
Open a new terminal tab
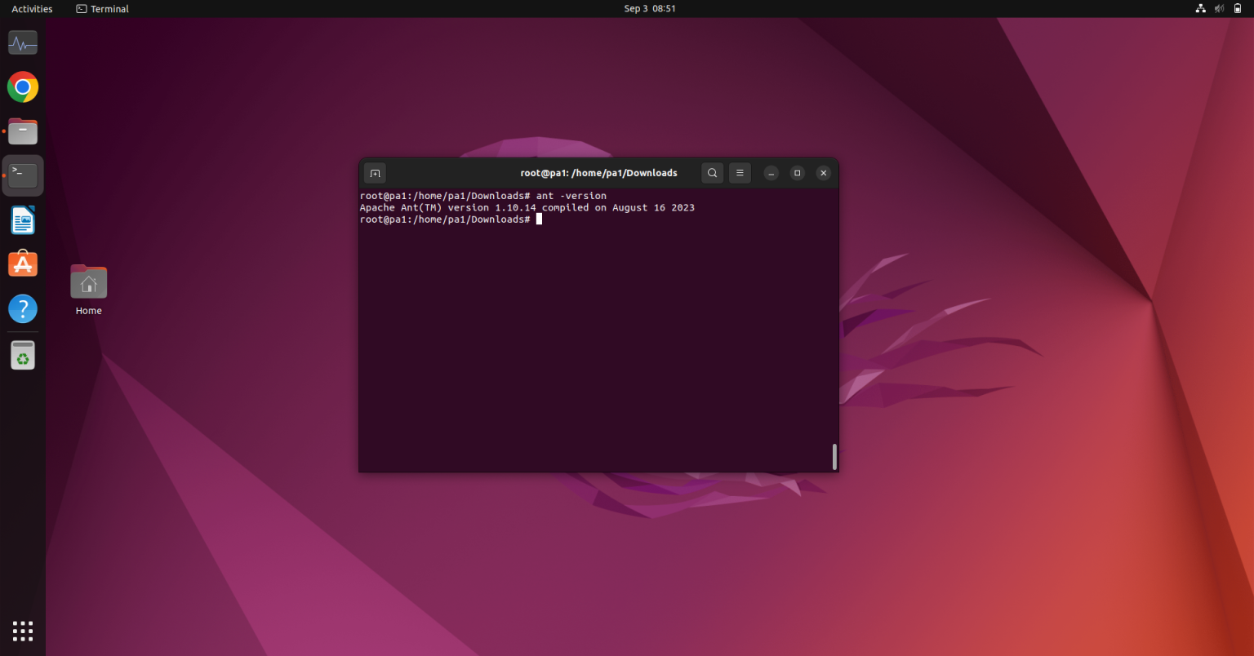tap(375, 173)
